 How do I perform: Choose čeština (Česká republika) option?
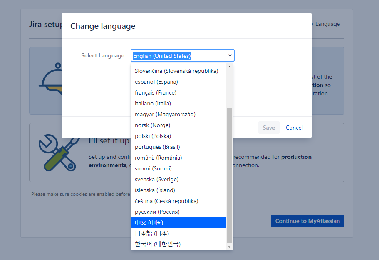pos(178,201)
